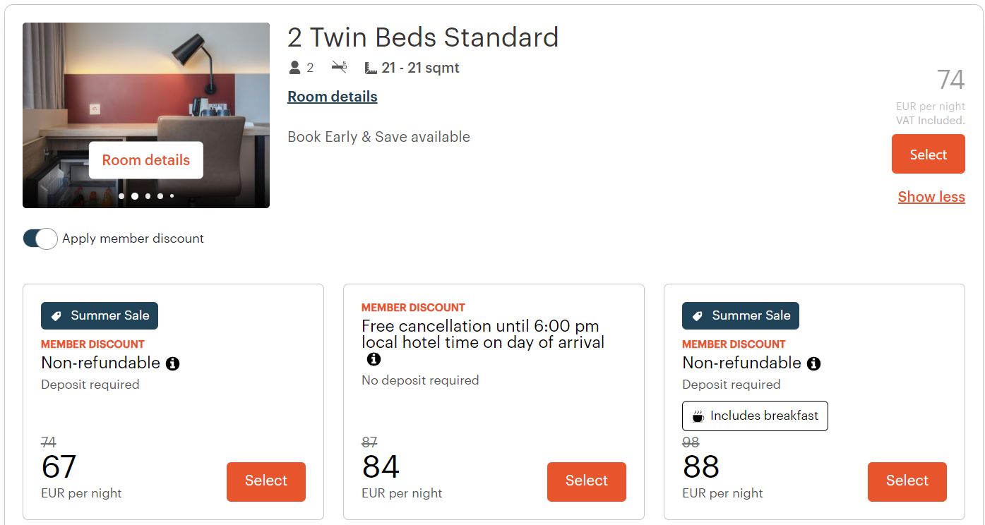Screen dimensions: 985x525
Task: Click Room details button on the photo
Action: pos(145,160)
